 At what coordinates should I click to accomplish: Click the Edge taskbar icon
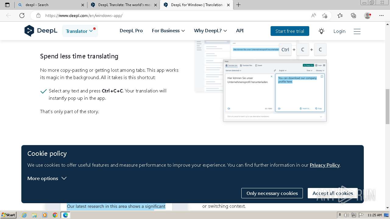pos(66,215)
